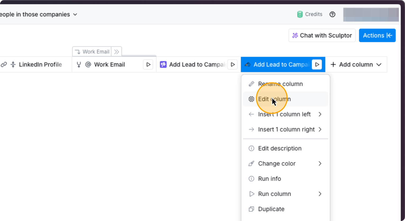Click the pencil icon beside Rename column

[x=251, y=84]
